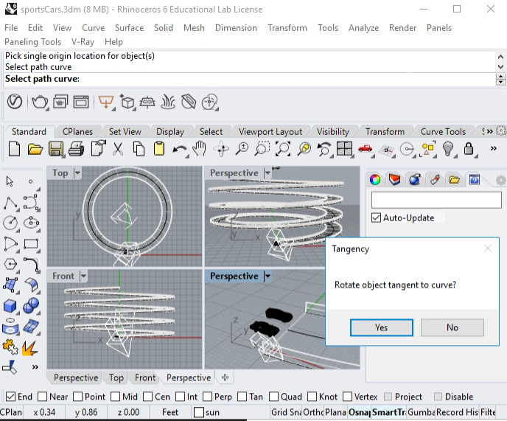Click the V-Ray logo icon
507x421 pixels.
15,102
